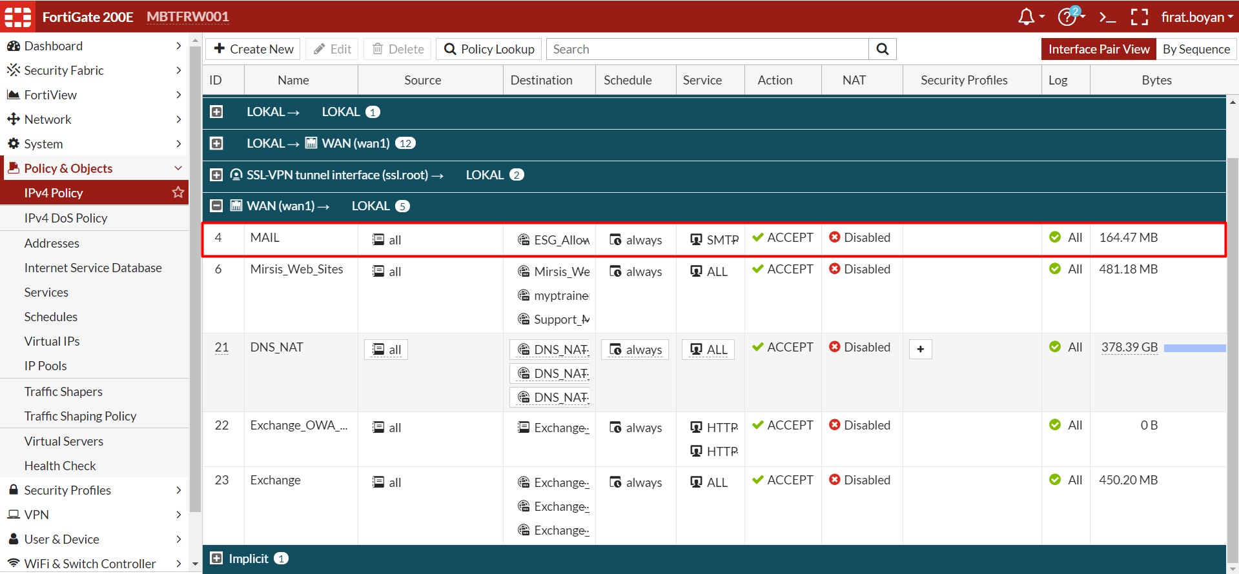Viewport: 1239px width, 574px height.
Task: Favorite IPv4 Policy with the star
Action: 178,192
